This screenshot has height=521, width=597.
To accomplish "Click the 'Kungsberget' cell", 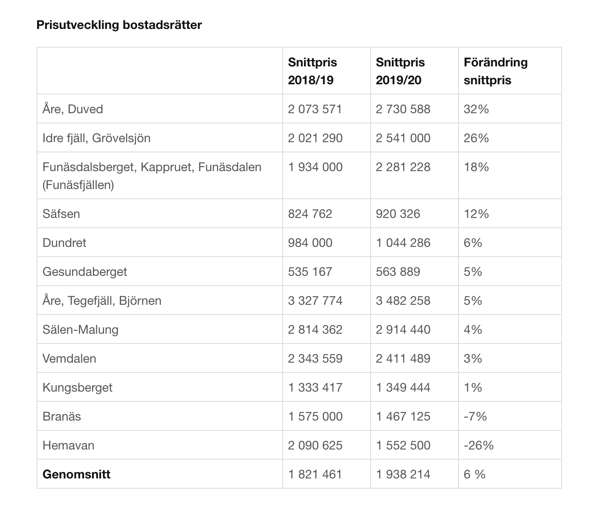I will click(78, 387).
